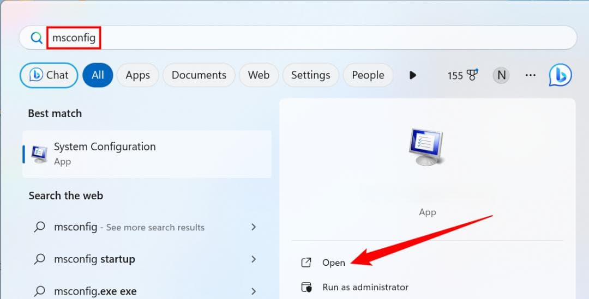Click the Run as administrator shield icon
589x299 pixels.
[306, 288]
